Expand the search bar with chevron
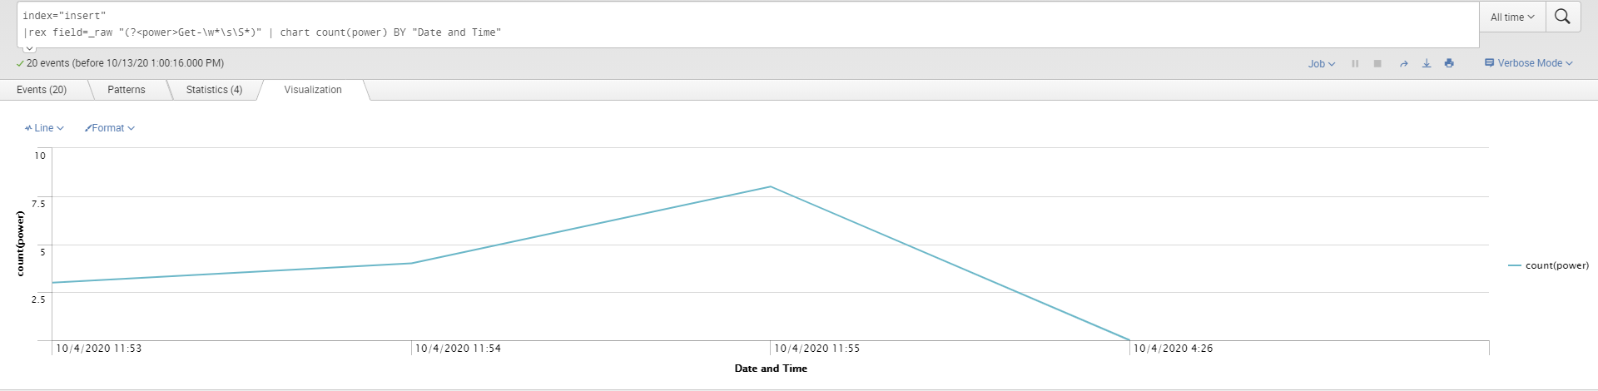1598x391 pixels. [29, 48]
